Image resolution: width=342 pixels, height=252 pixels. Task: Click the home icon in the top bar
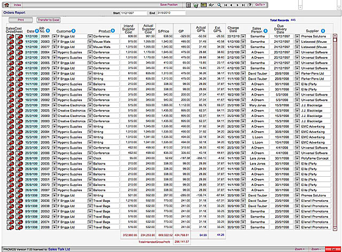[7, 5]
